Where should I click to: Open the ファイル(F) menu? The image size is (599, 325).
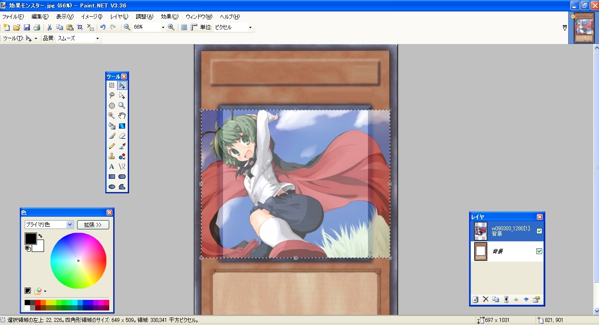[x=13, y=17]
